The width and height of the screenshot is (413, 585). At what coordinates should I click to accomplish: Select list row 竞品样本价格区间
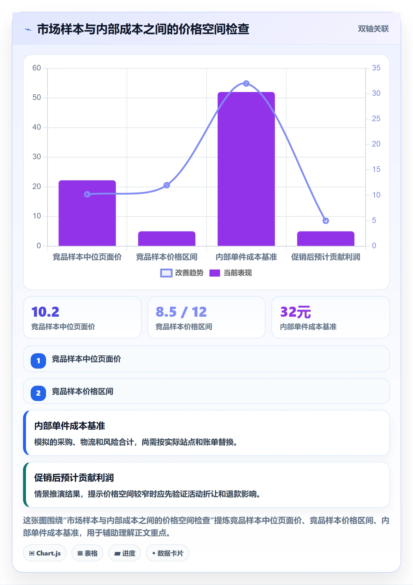(206, 391)
